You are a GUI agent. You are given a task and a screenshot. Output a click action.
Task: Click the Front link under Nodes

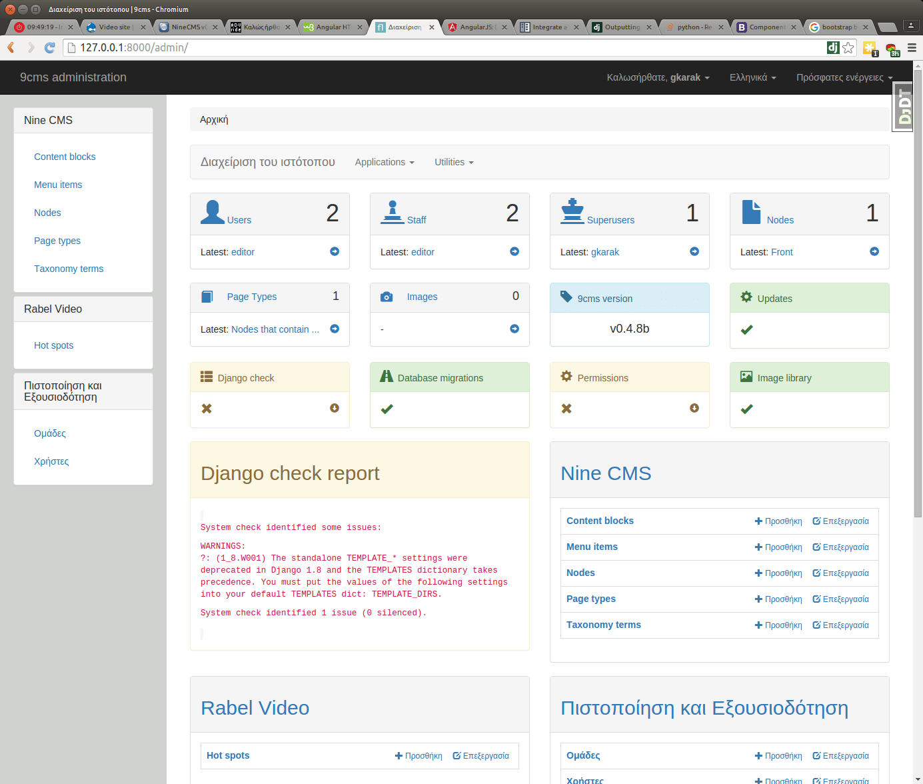[x=782, y=252]
